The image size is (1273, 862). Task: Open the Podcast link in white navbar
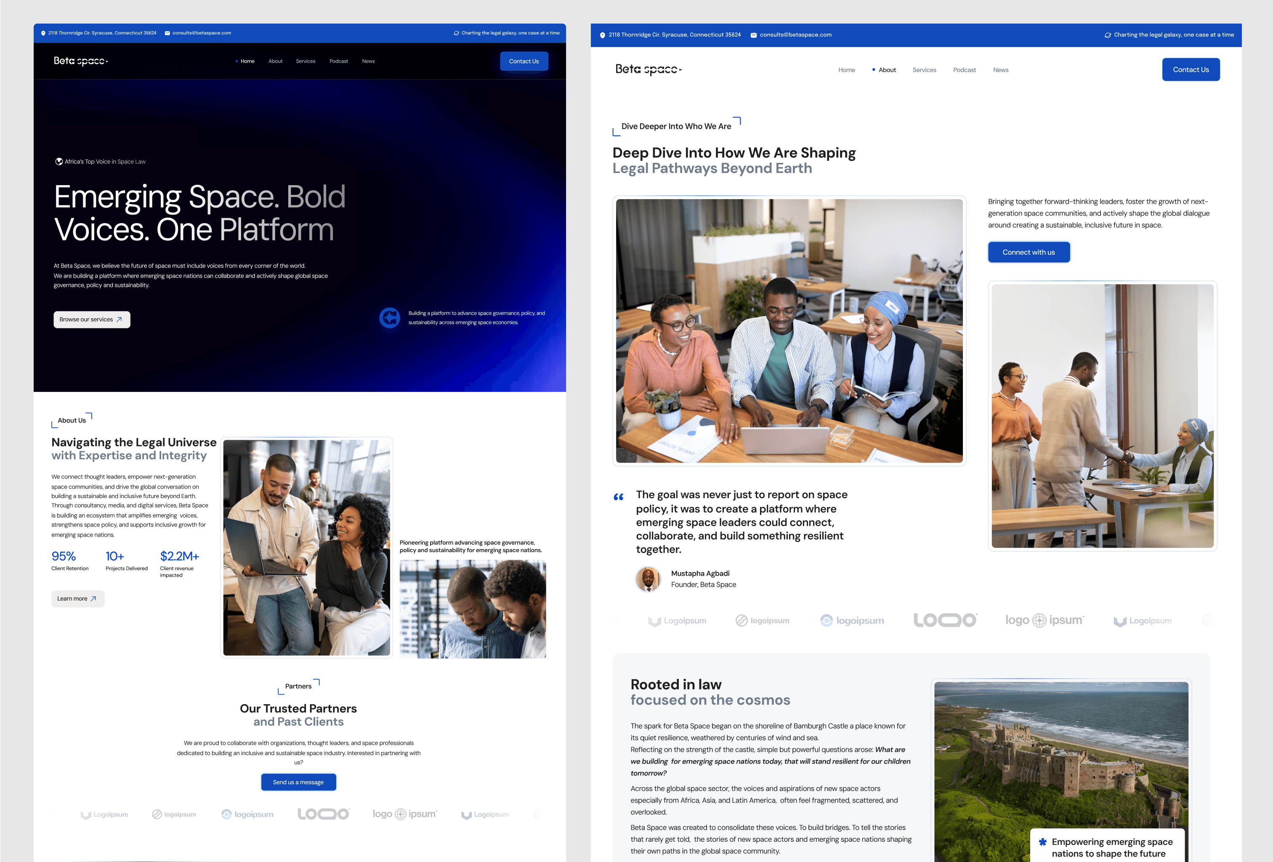pos(964,70)
